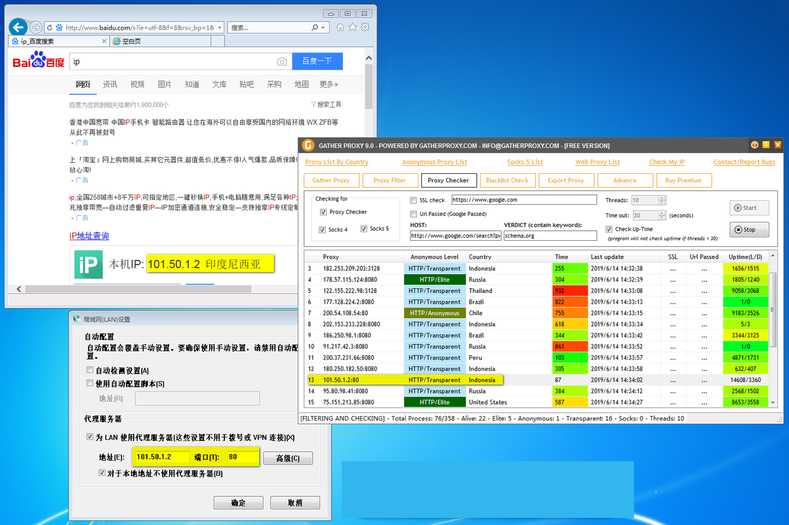Click 确定 in the LAN settings dialog
The width and height of the screenshot is (789, 525).
pos(238,503)
